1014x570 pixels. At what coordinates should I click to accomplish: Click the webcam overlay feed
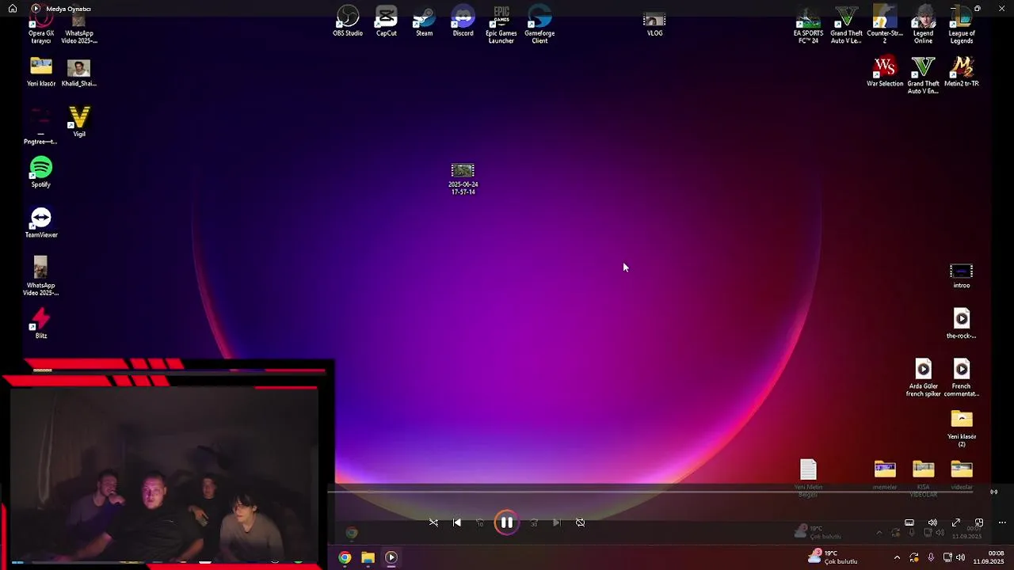click(x=164, y=473)
